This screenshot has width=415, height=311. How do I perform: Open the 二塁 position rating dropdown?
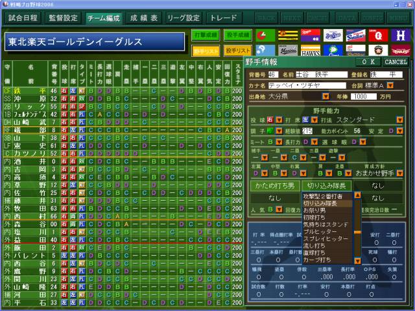coord(303,158)
